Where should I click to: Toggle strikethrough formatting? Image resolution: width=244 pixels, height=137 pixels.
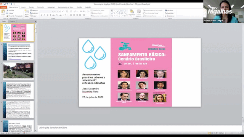pyautogui.click(x=53, y=15)
